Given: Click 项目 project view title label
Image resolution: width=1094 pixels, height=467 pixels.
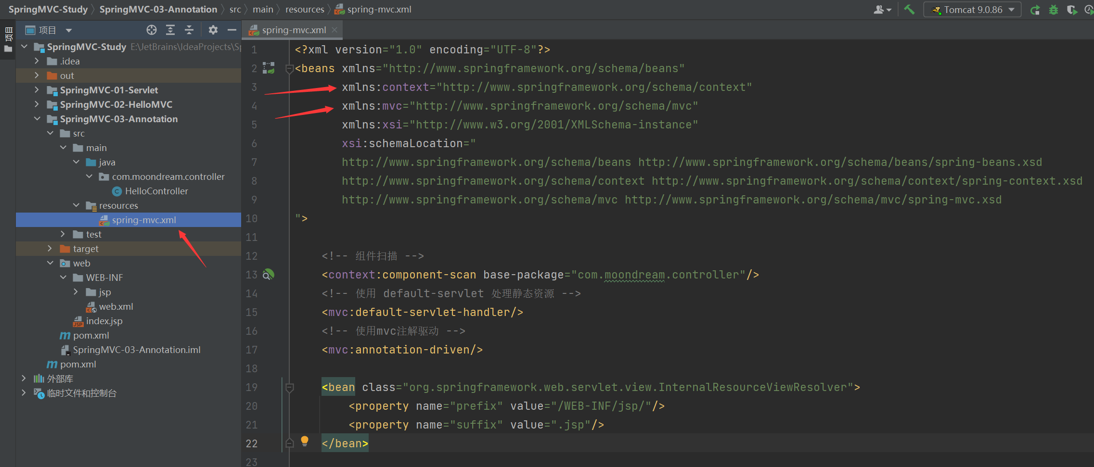Looking at the screenshot, I should coord(47,30).
